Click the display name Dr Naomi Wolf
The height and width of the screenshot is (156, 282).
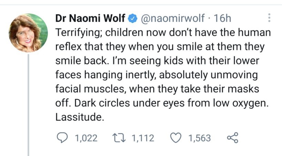point(91,18)
